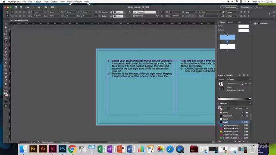Create new page in Pages panel
Screen dimensions: 276x155
pos(244,75)
